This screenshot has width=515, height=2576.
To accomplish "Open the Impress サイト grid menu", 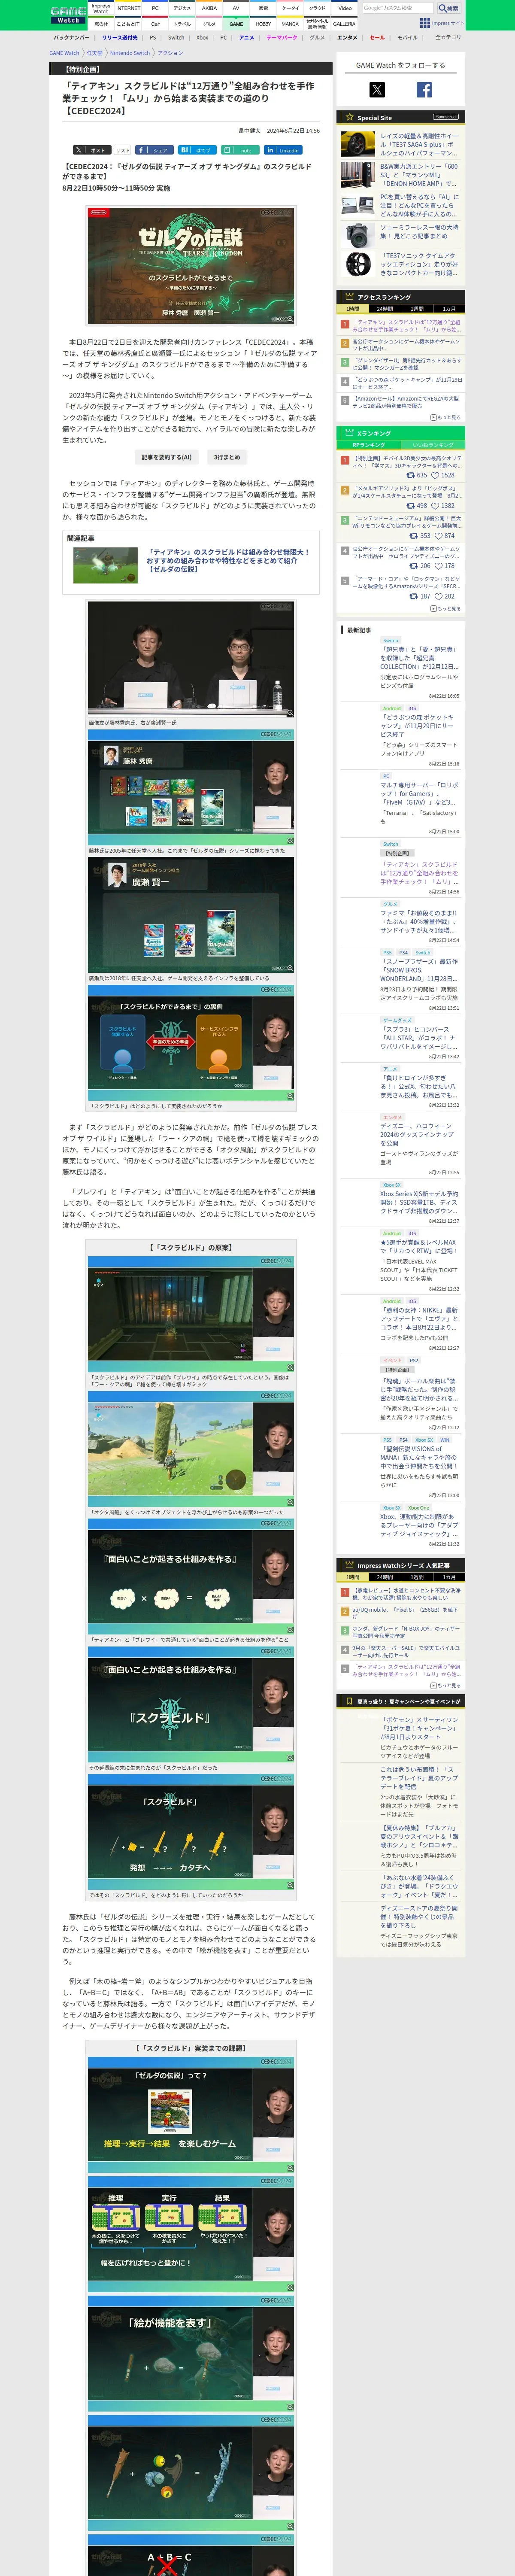I will tap(441, 23).
